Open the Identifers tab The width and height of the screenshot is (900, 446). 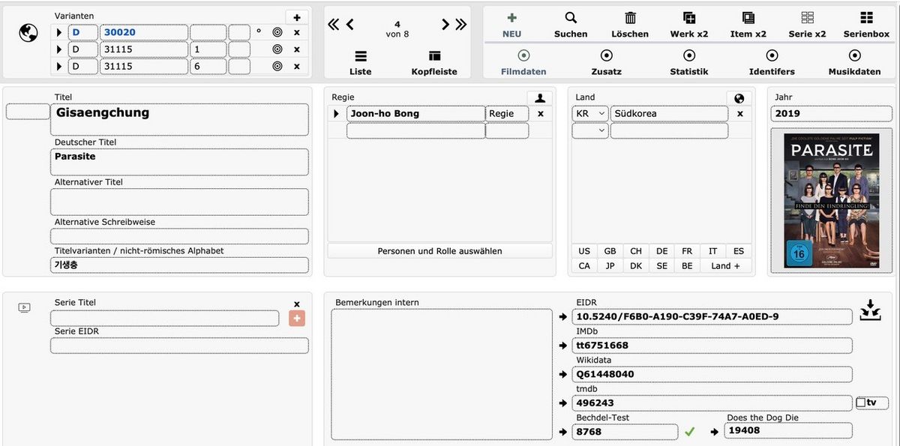[772, 55]
